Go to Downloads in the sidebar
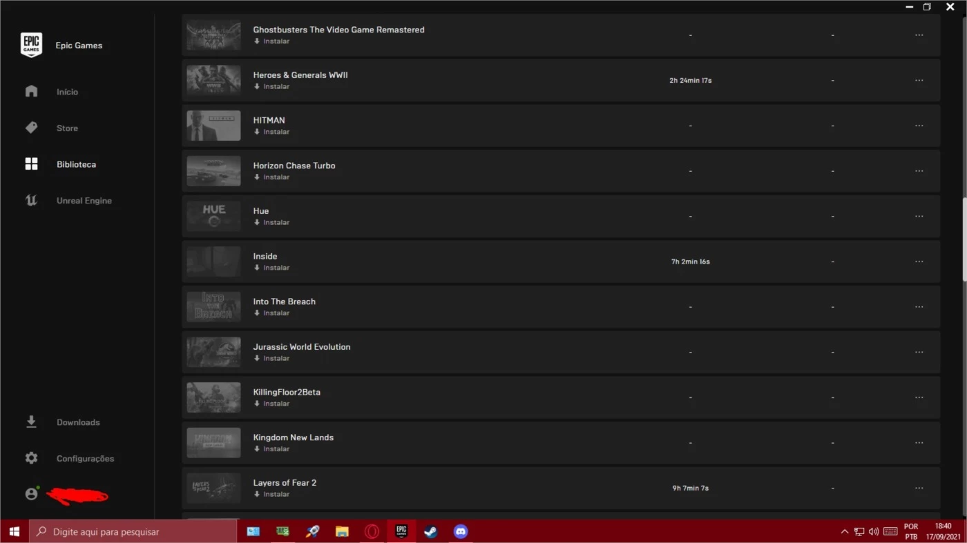This screenshot has width=967, height=543. point(78,422)
